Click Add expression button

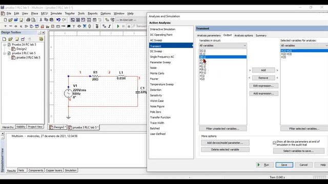pos(263,94)
